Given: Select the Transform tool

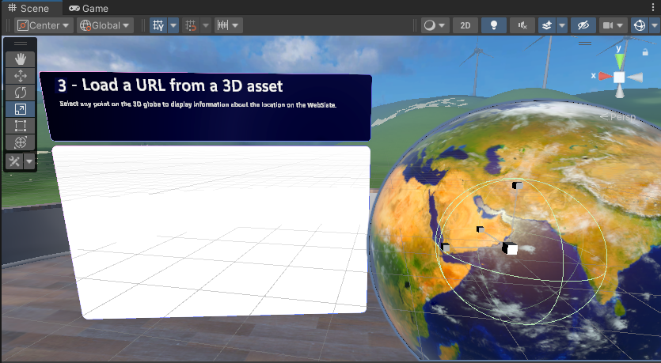Looking at the screenshot, I should (x=21, y=142).
